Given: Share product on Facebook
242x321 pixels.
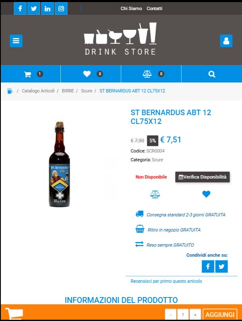Looking at the screenshot, I should [208, 266].
